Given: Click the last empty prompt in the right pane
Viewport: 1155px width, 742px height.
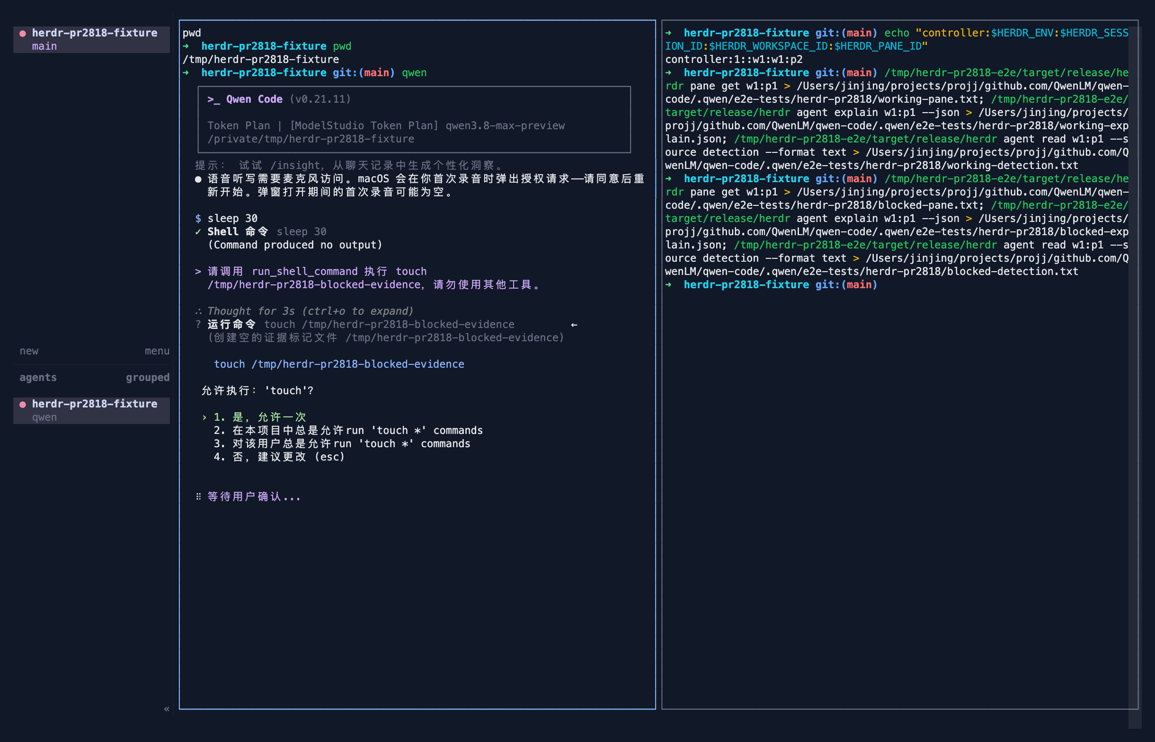Looking at the screenshot, I should [x=771, y=285].
